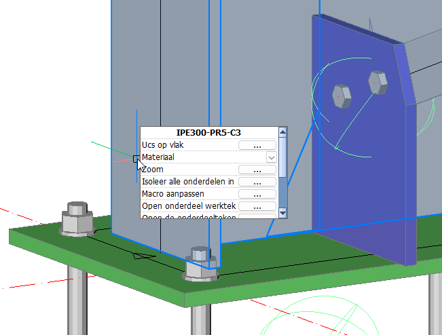442x335 pixels.
Task: Click ellipsis button for Isoleer alle onderdelen
Action: point(257,182)
